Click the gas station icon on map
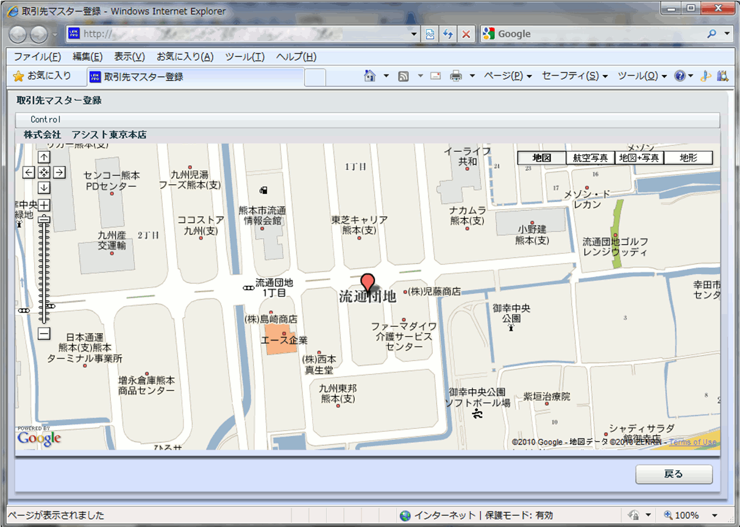 point(263,190)
